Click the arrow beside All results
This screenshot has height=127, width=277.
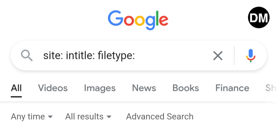109,117
